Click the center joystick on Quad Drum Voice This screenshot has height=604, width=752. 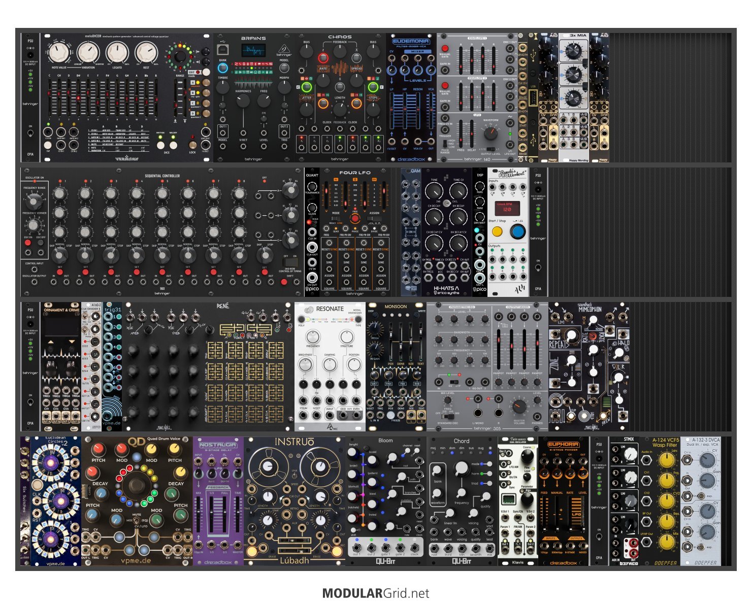coord(137,485)
